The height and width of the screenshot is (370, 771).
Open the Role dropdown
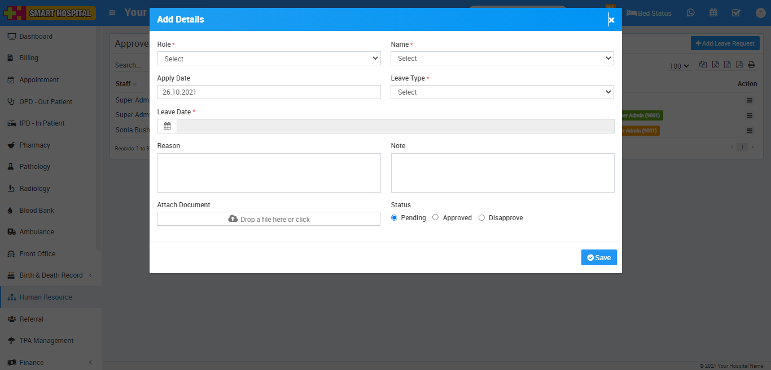coord(269,59)
